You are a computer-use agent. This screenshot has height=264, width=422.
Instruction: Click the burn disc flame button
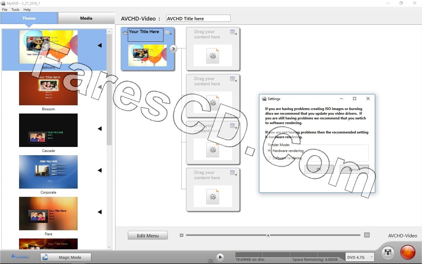pos(408,253)
